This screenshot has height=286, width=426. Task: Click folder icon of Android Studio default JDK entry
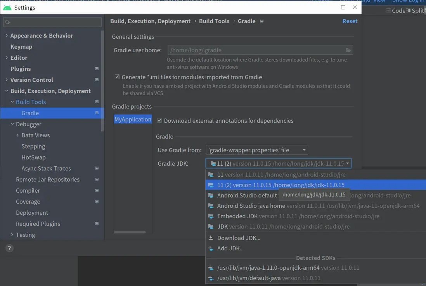(x=211, y=195)
